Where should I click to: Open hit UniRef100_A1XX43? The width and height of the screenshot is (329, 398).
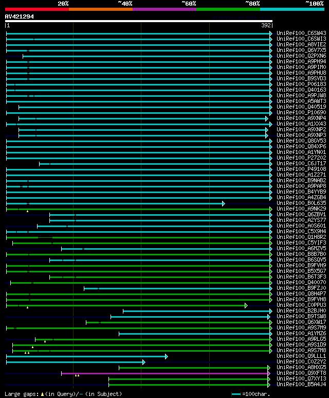pyautogui.click(x=301, y=124)
